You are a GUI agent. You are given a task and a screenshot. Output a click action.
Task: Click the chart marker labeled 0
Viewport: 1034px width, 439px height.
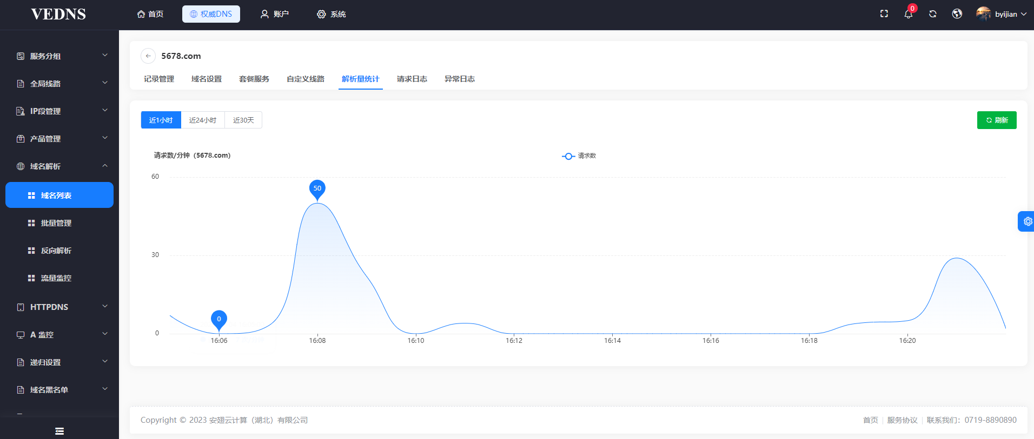coord(219,320)
